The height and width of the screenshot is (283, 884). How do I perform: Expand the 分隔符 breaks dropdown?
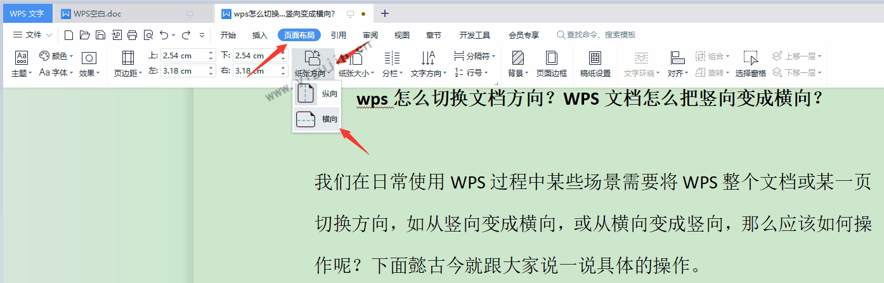click(x=493, y=56)
